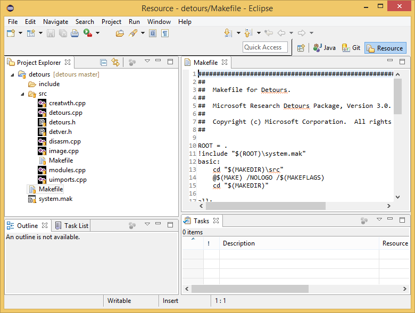415x313 pixels.
Task: Switch to the Java perspective
Action: point(325,48)
